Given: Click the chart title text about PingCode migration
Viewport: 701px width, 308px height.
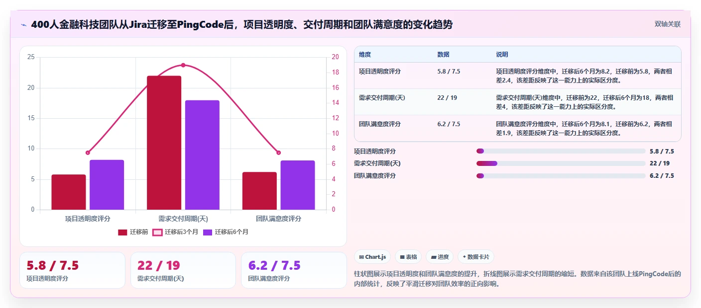Looking at the screenshot, I should (241, 24).
